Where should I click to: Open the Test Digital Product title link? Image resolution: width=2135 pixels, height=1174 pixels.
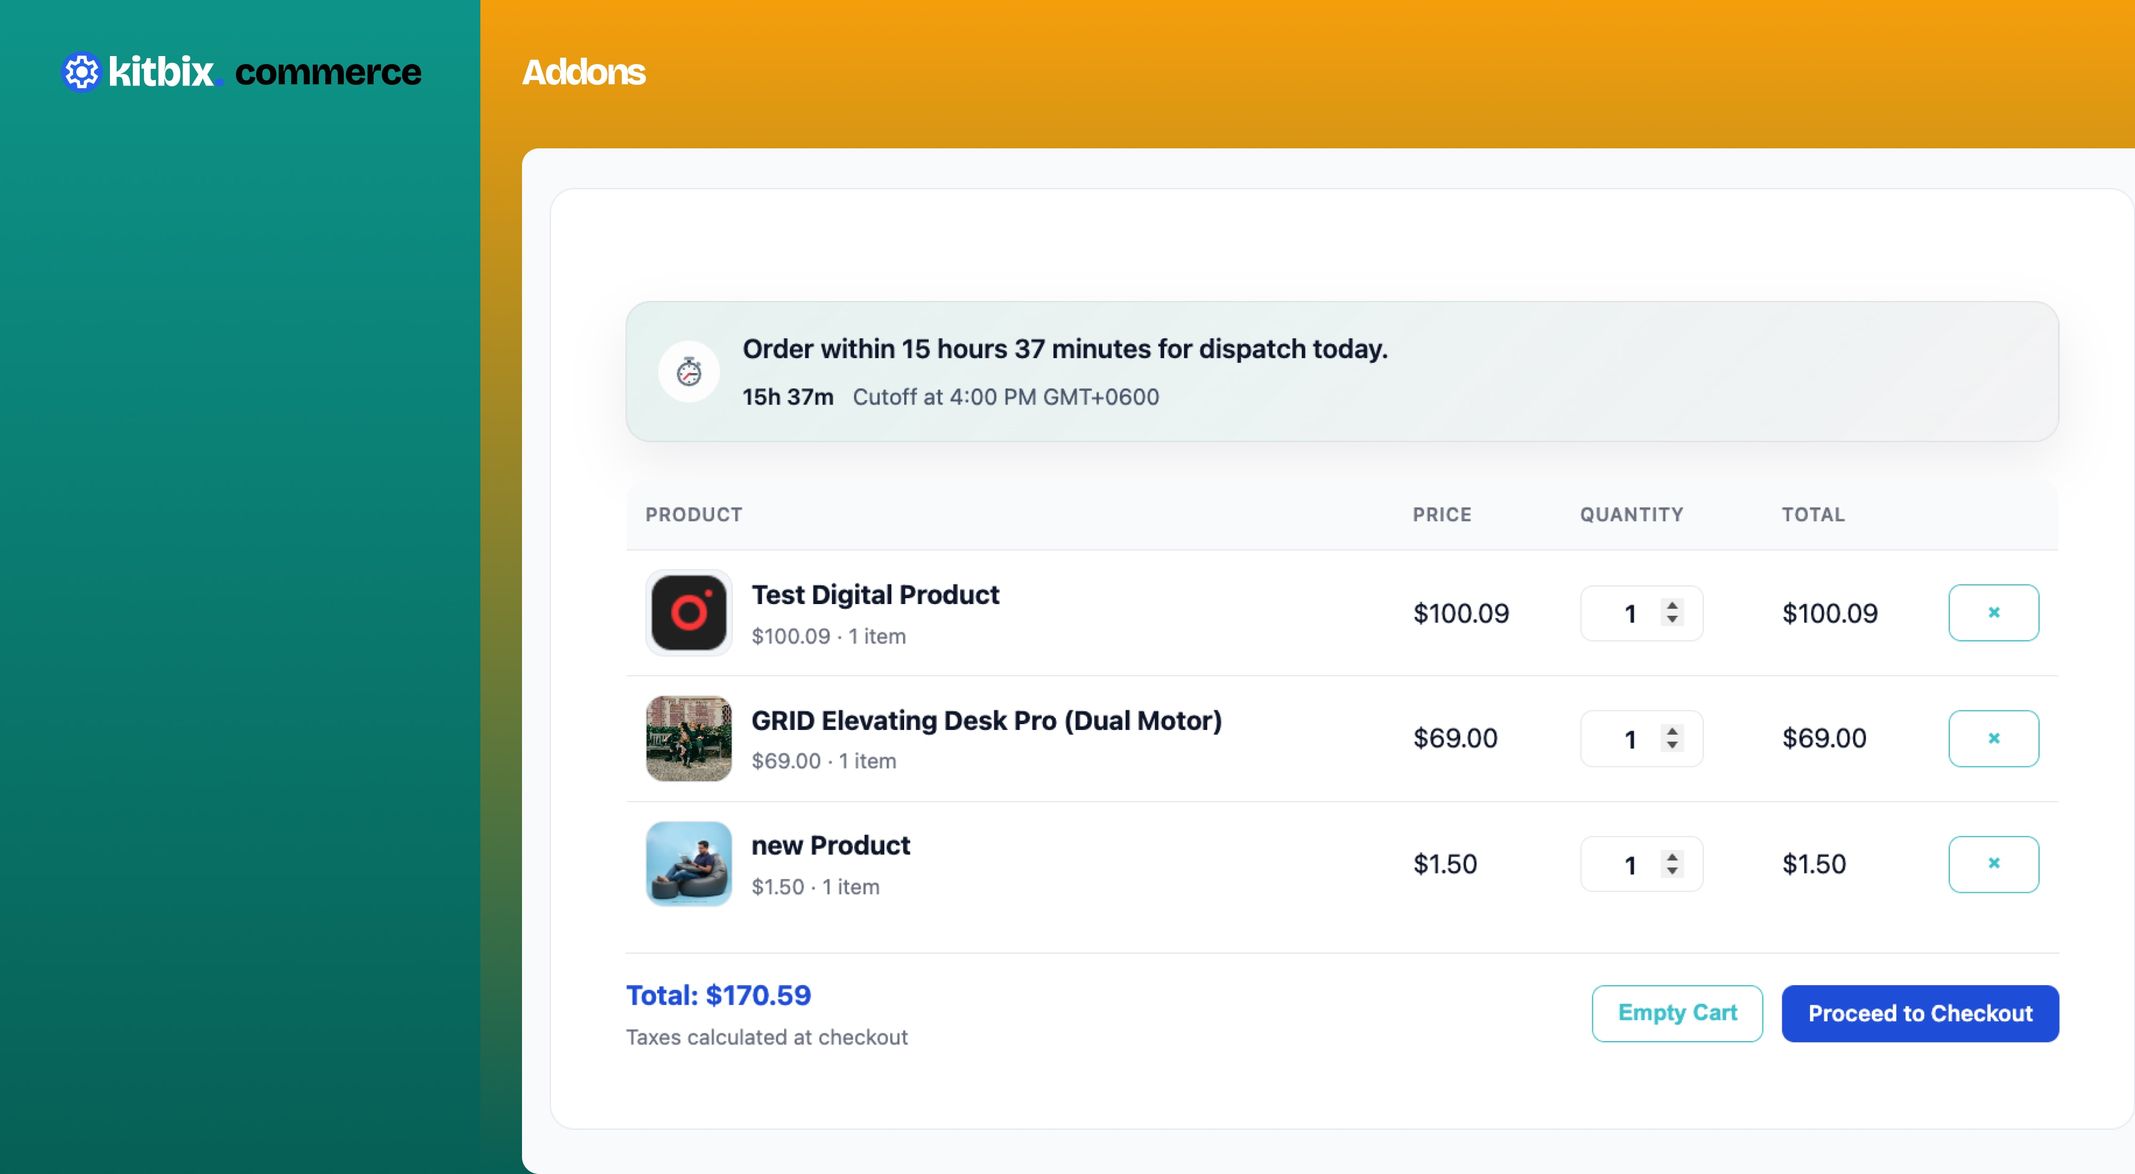(875, 595)
